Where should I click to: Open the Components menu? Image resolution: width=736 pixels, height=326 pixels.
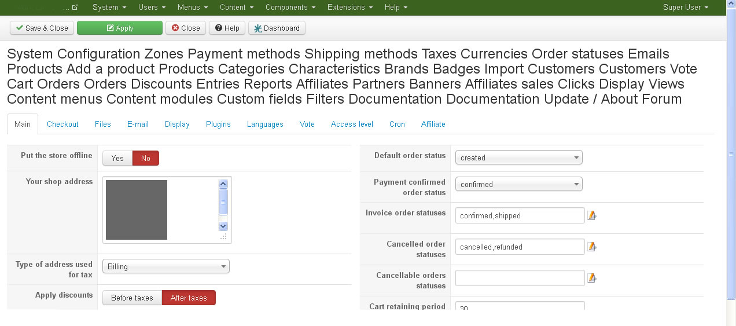[x=290, y=8]
